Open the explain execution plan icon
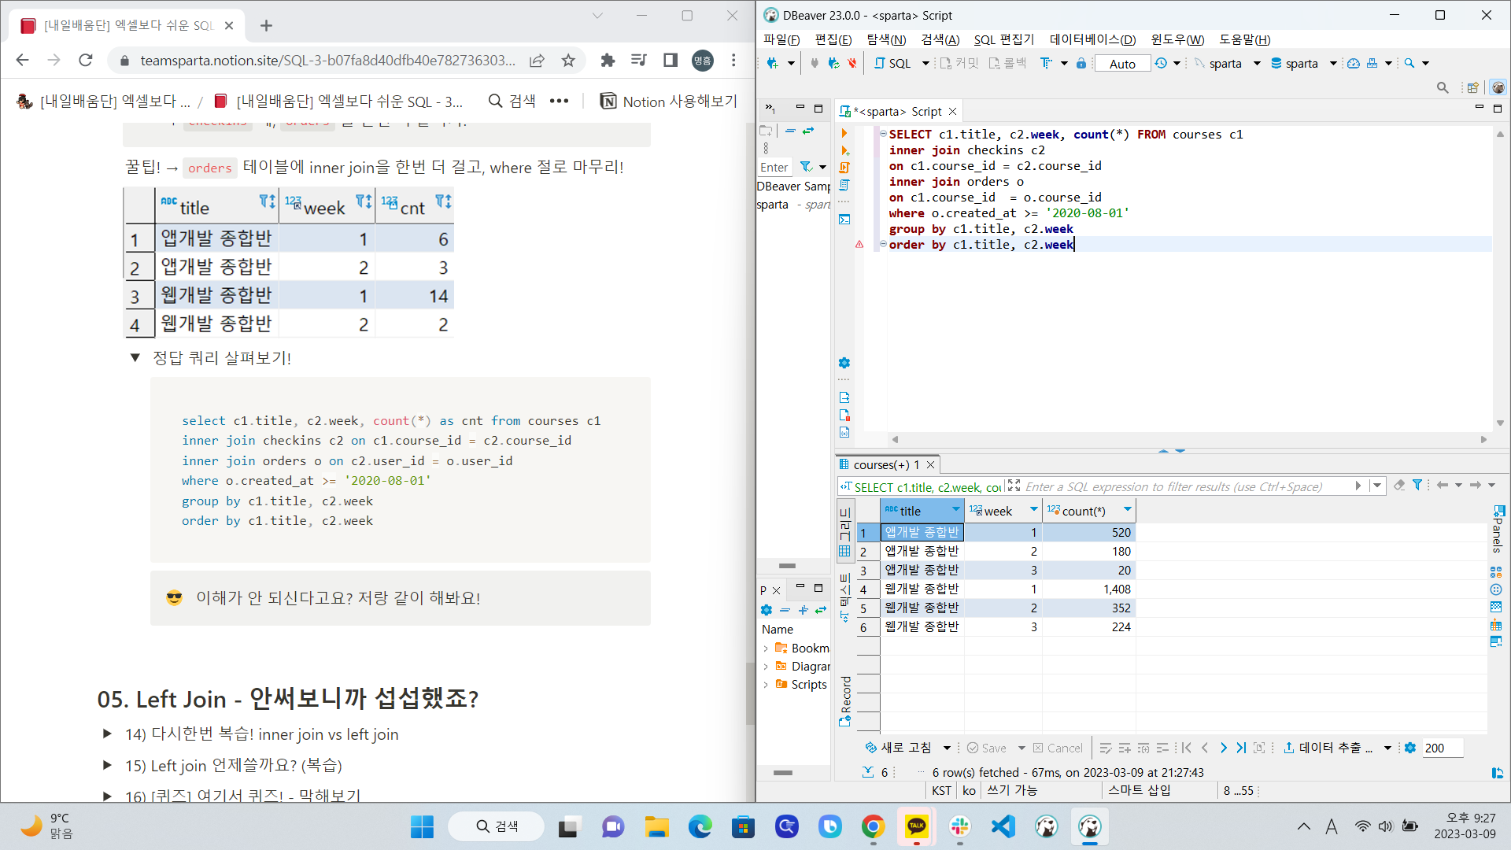 [844, 185]
